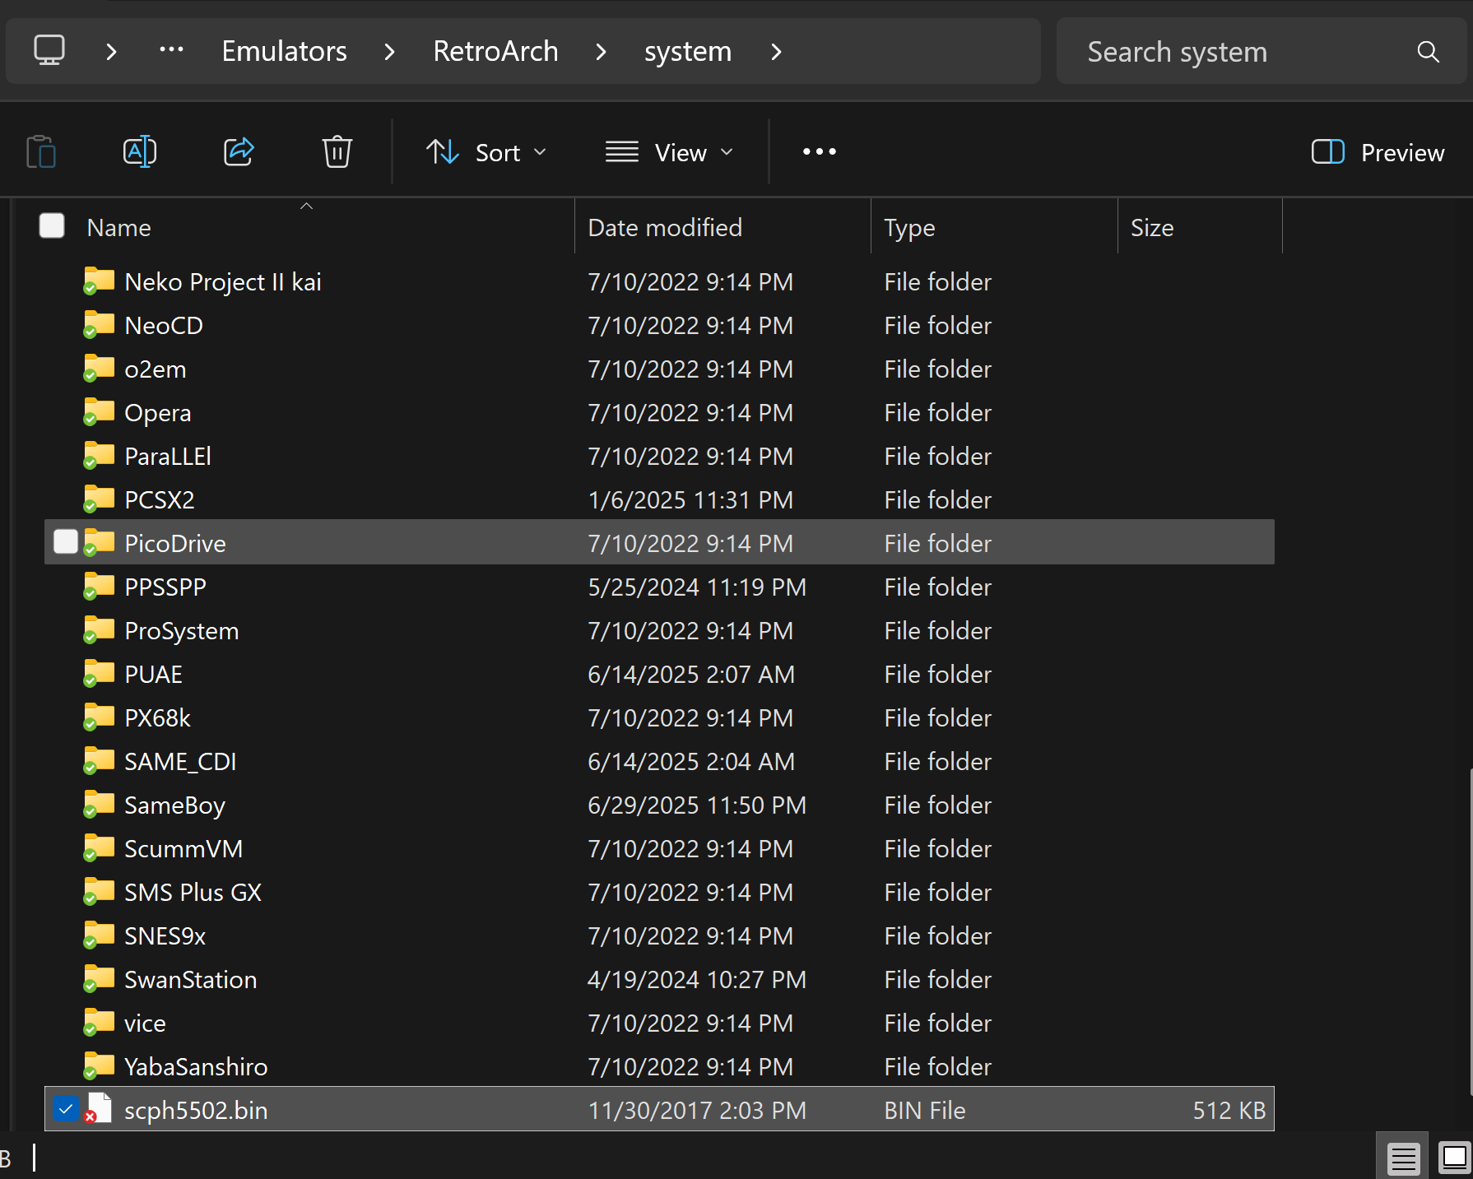Sort by Date modified column header
The width and height of the screenshot is (1473, 1179).
[x=665, y=228]
